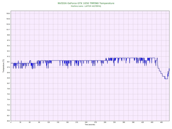This screenshot has width=172, height=129.
Task: Click the 30 tick on time axis
Action: point(20,122)
